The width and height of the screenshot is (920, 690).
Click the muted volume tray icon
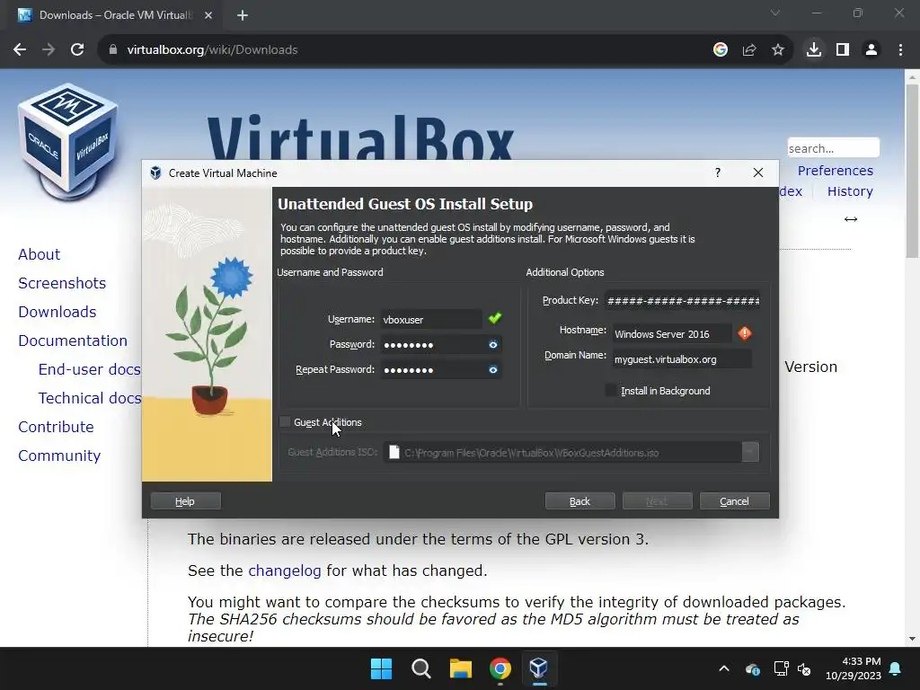[x=804, y=668]
